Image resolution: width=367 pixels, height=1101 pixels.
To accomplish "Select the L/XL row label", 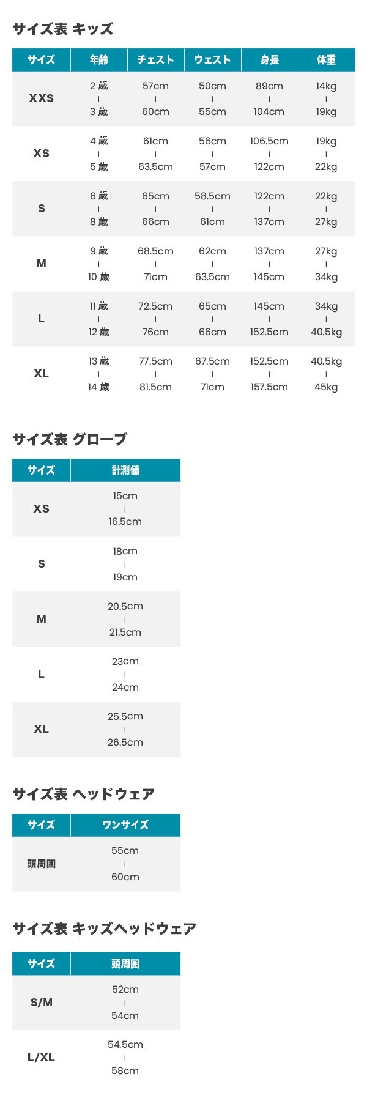I will [x=41, y=1058].
